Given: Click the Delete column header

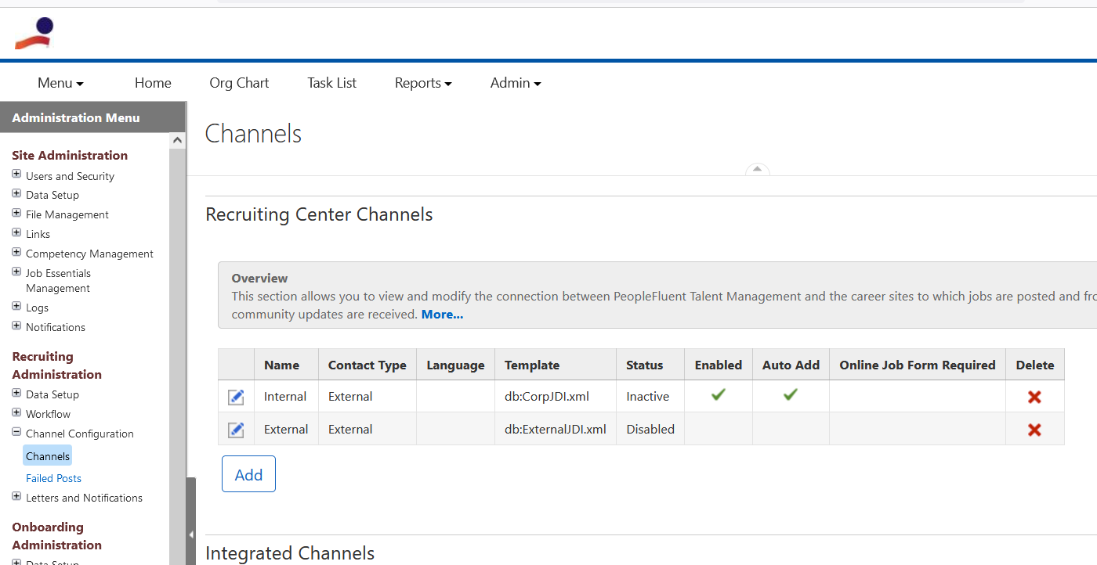Looking at the screenshot, I should (x=1035, y=365).
